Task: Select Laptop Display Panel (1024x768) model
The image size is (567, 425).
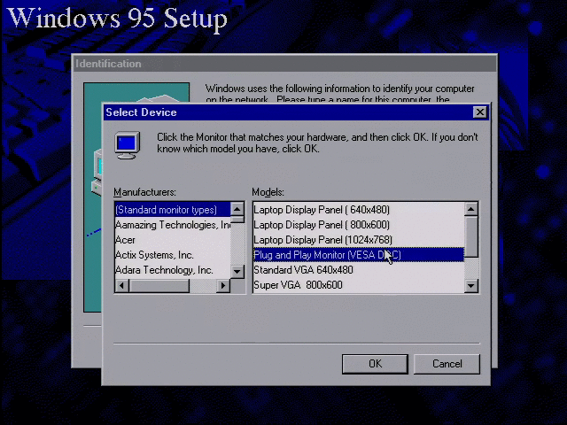Action: [358, 240]
